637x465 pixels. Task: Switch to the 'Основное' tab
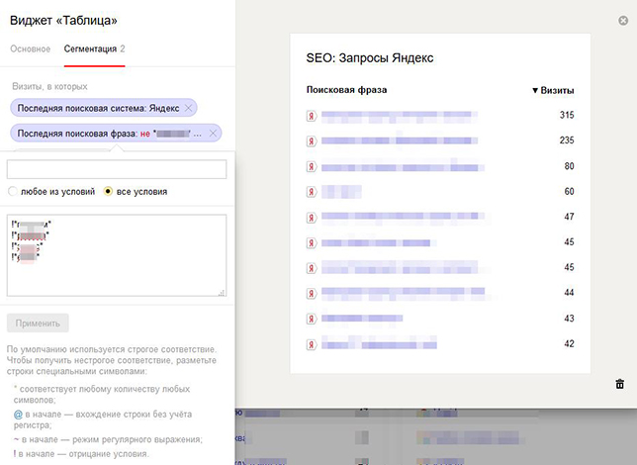coord(30,48)
